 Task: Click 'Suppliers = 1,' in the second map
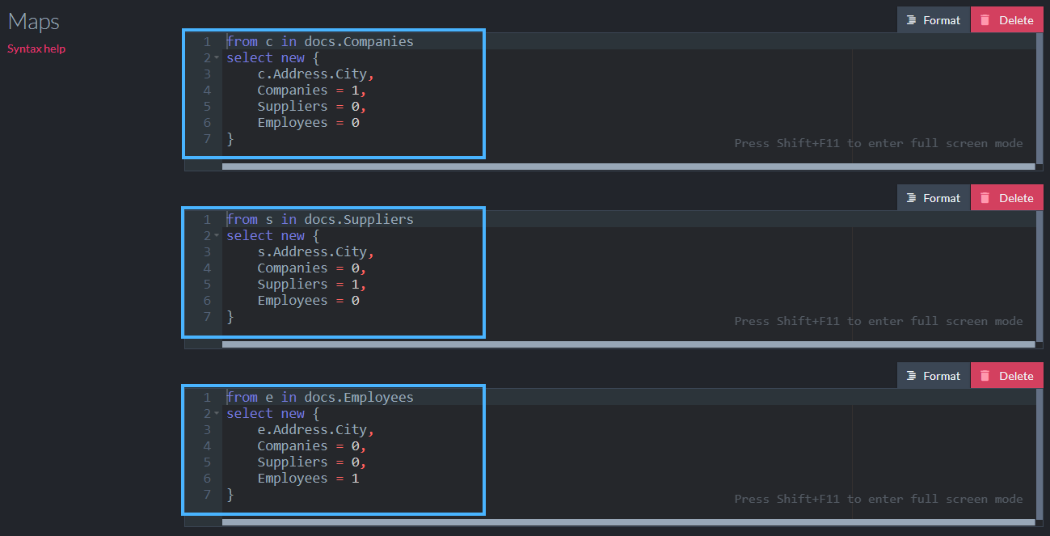coord(312,284)
